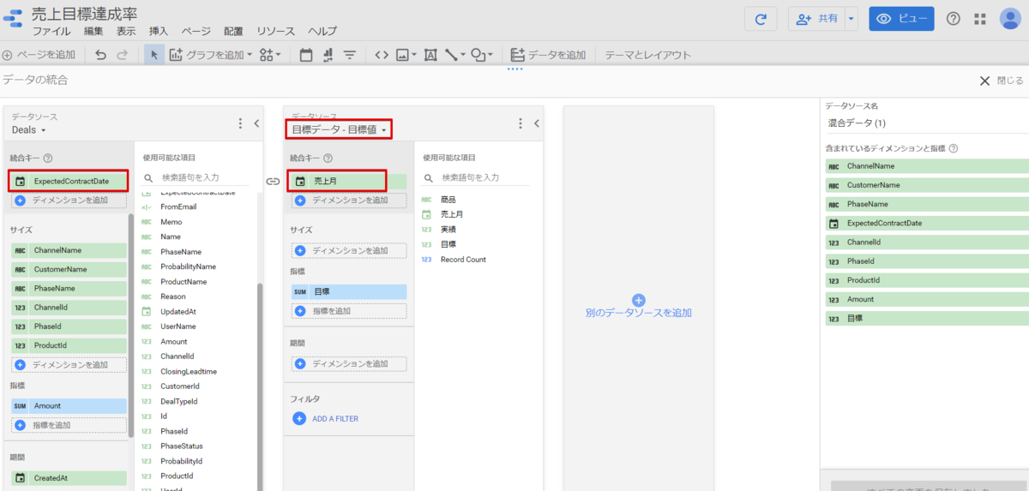
Task: Open the 目標データ - 目標値 source dropdown
Action: coord(340,130)
